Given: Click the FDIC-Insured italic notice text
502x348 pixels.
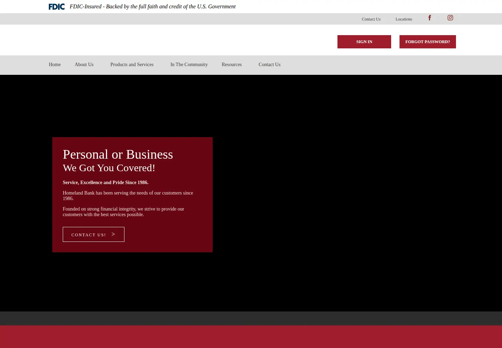Looking at the screenshot, I should (153, 7).
